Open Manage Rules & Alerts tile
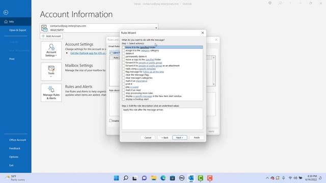This screenshot has height=183, width=326. (51, 93)
